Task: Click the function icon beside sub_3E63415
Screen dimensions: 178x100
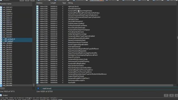Action: pyautogui.click(x=1, y=79)
